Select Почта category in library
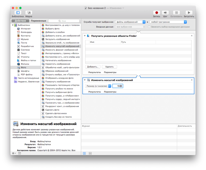 [x=24, y=43]
